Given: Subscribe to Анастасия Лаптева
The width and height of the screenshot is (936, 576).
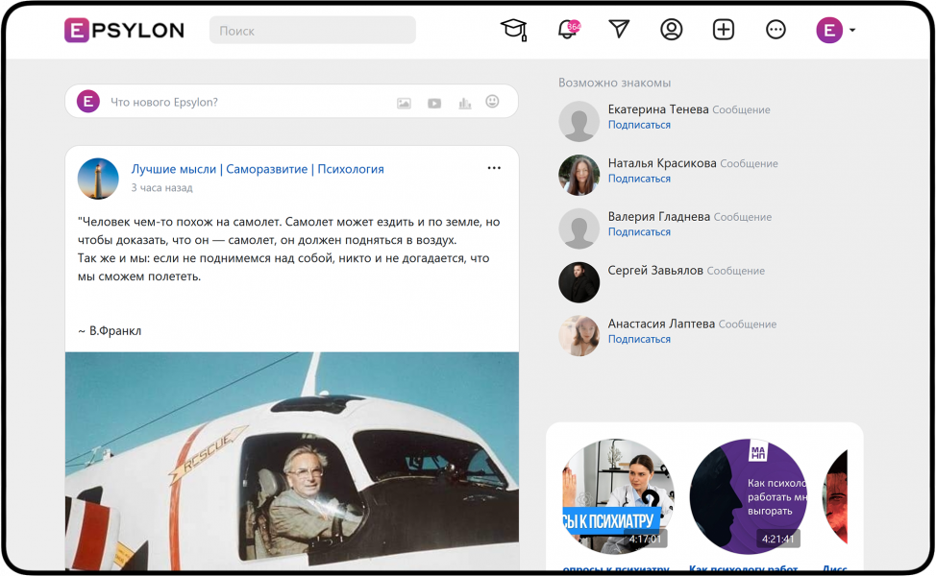Looking at the screenshot, I should point(639,339).
